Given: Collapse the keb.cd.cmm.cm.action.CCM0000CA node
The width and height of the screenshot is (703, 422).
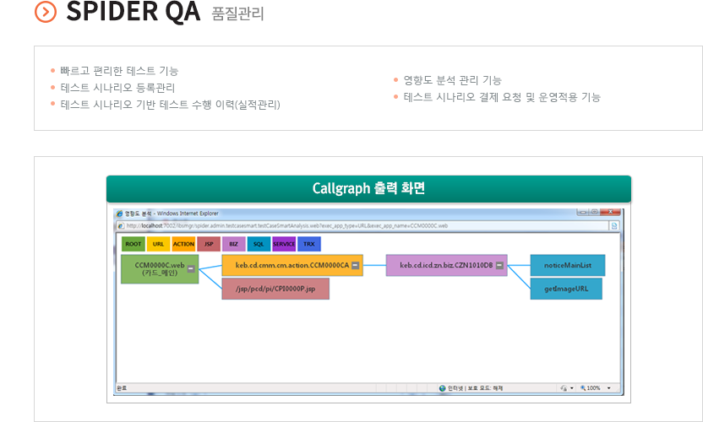Looking at the screenshot, I should [355, 266].
